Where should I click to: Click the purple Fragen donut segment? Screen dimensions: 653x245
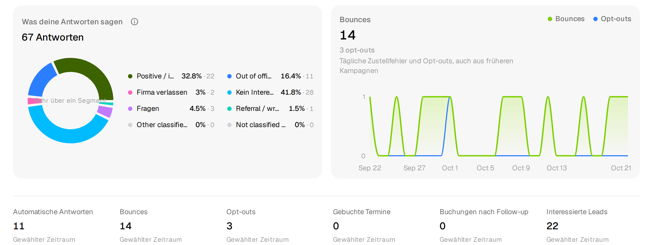coord(105,111)
